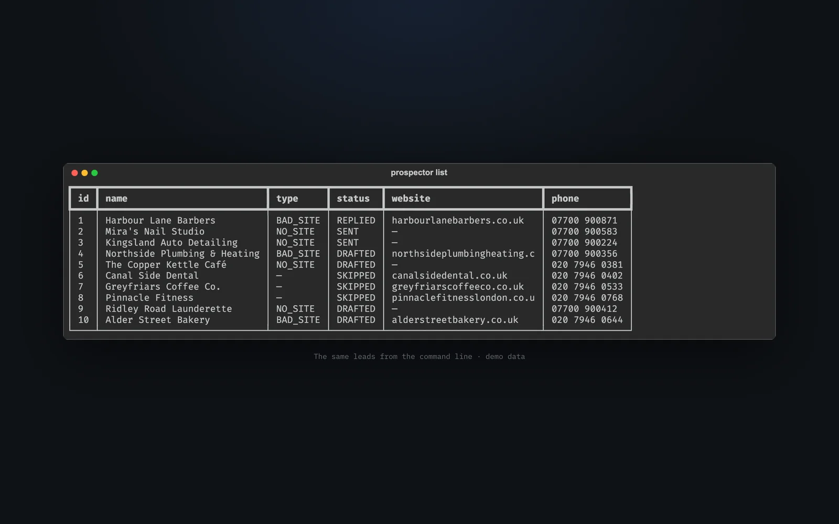Click the REPLIED status of Harbour Lane Barbers
This screenshot has width=839, height=524.
[x=356, y=221]
